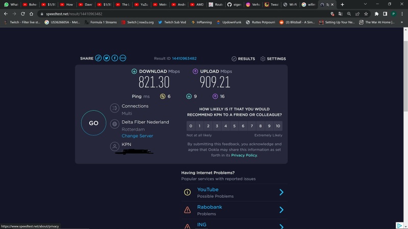Open speedtest SETTINGS
Screen dimensions: 408x229
click(x=273, y=59)
